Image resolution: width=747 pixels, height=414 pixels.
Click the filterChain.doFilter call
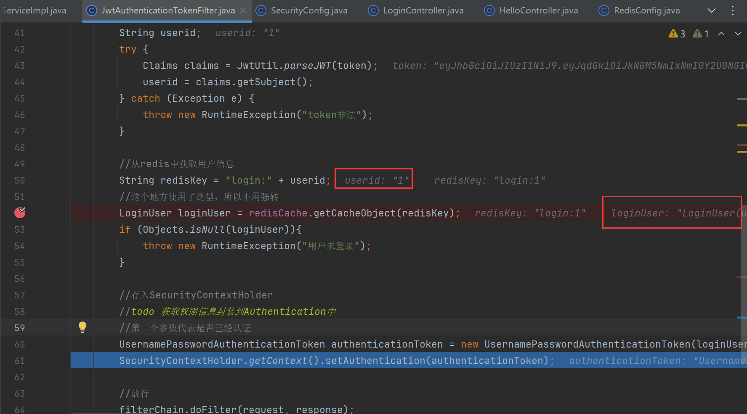coord(236,409)
